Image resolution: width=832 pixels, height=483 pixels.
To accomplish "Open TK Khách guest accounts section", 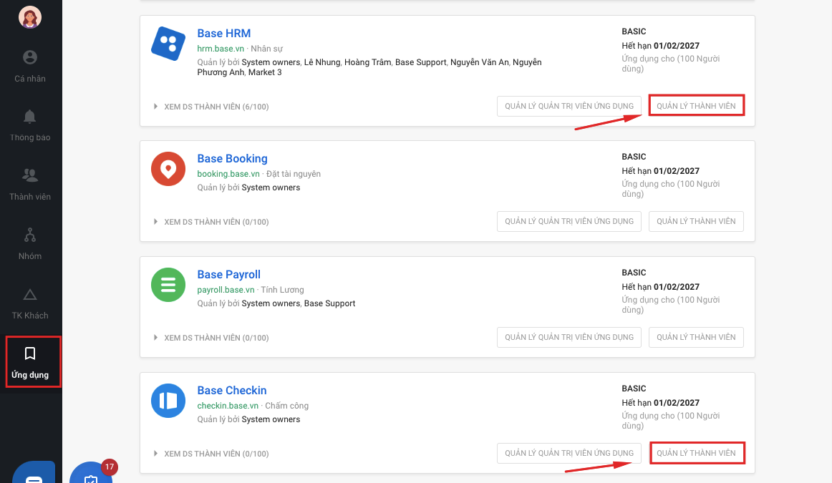I will coord(30,303).
